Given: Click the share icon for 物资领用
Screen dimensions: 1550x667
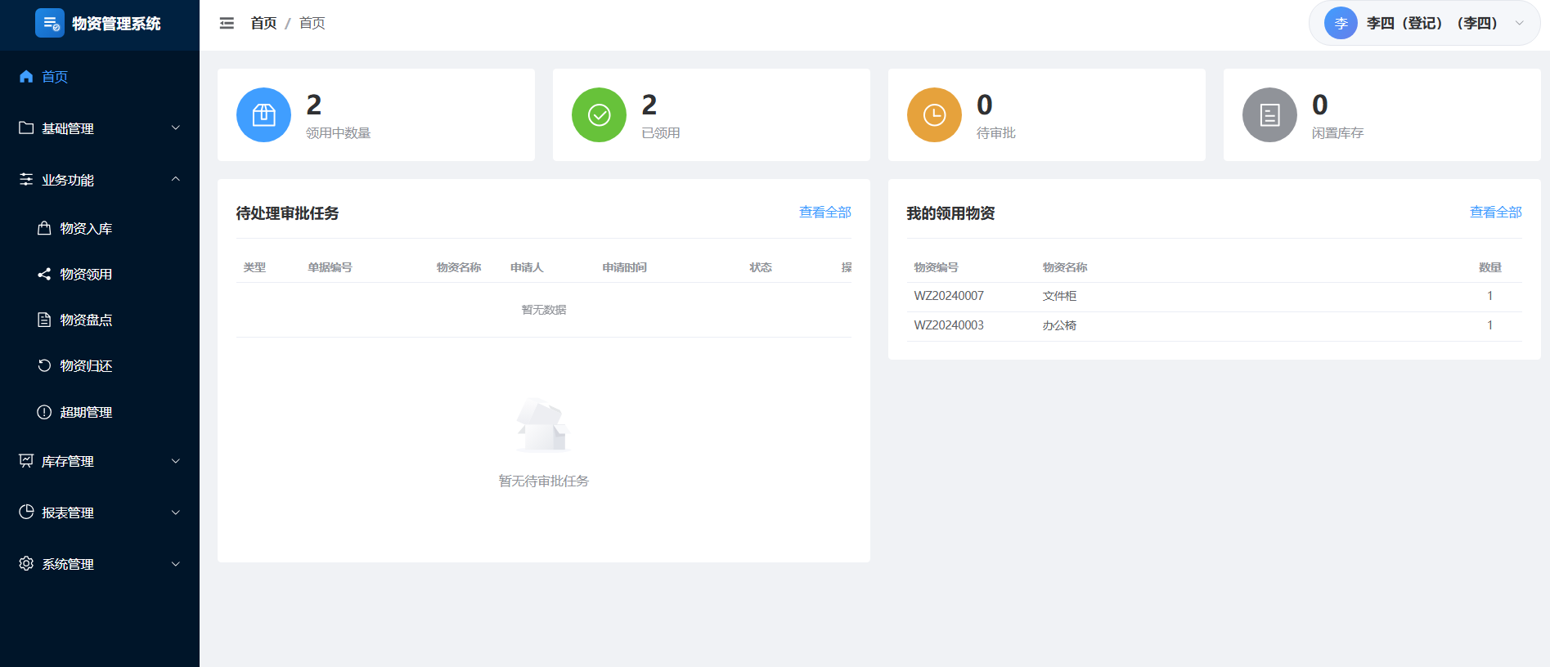Looking at the screenshot, I should click(x=44, y=274).
